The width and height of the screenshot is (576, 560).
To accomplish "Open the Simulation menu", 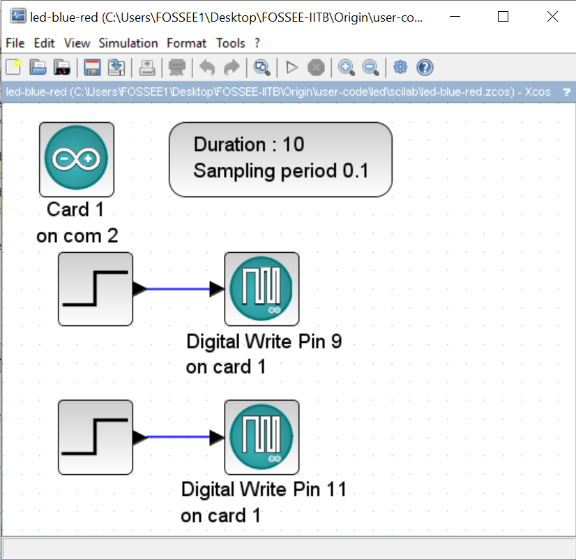I will pos(128,43).
